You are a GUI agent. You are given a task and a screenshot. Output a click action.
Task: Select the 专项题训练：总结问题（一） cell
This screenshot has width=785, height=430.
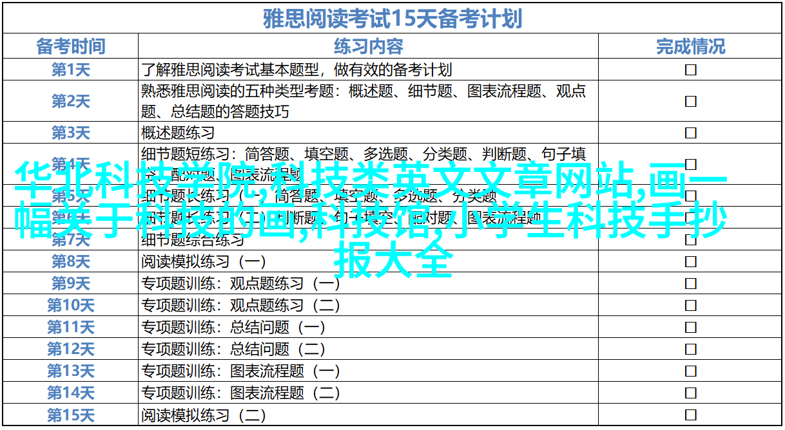click(368, 327)
